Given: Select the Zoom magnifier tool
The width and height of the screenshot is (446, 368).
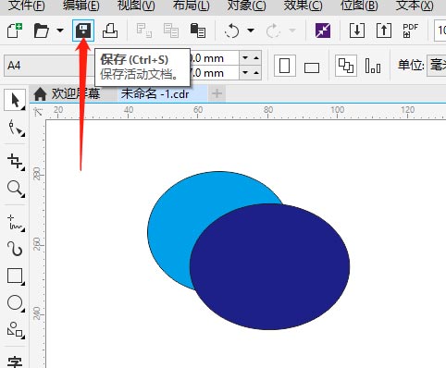Looking at the screenshot, I should (16, 189).
